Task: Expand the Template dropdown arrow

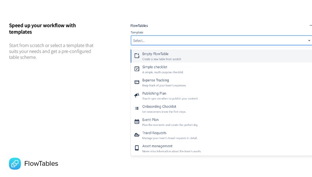Action: [x=309, y=40]
